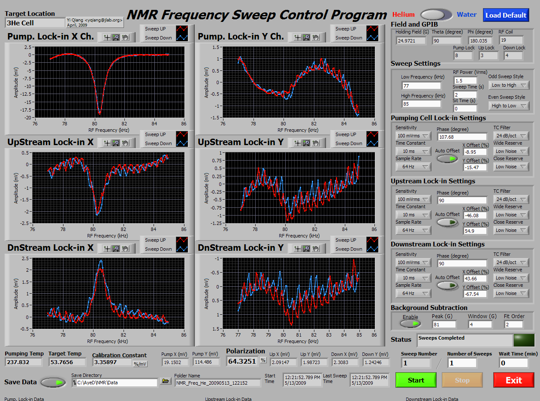Click Sweep Down blue plot icon in UpStream Lock-in X legend
The height and width of the screenshot is (401, 540).
coord(181,143)
